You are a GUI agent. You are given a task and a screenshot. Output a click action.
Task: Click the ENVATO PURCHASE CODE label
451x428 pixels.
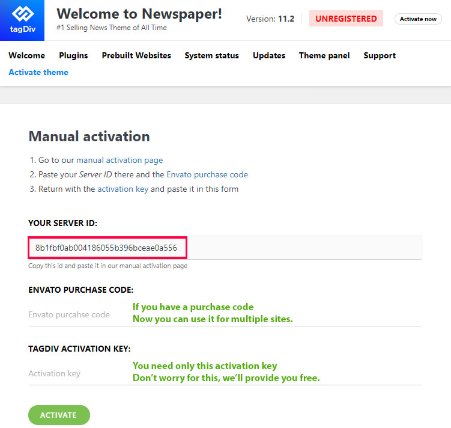[x=81, y=290]
